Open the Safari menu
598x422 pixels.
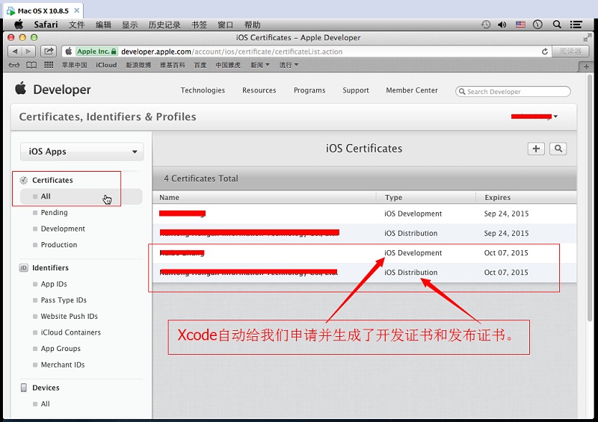pos(46,25)
